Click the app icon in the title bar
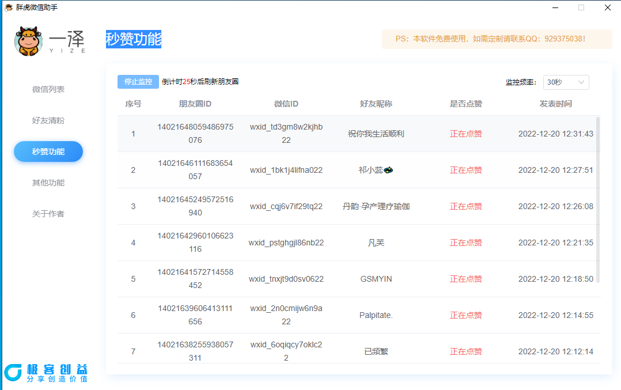The width and height of the screenshot is (621, 390). [9, 7]
